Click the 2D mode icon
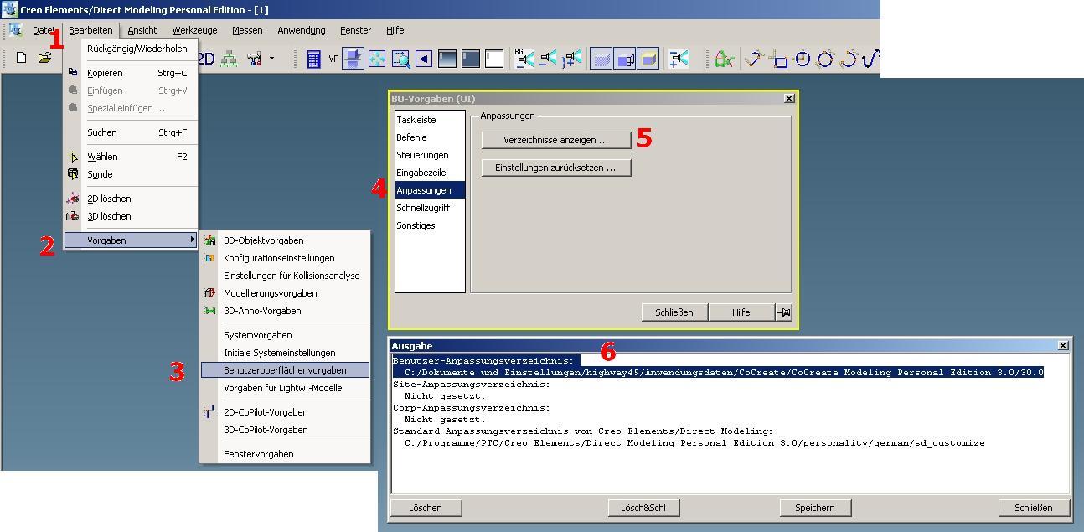This screenshot has height=532, width=1084. (205, 58)
